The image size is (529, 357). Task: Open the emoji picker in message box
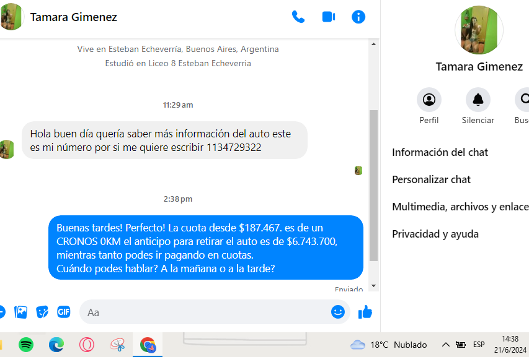click(x=338, y=312)
